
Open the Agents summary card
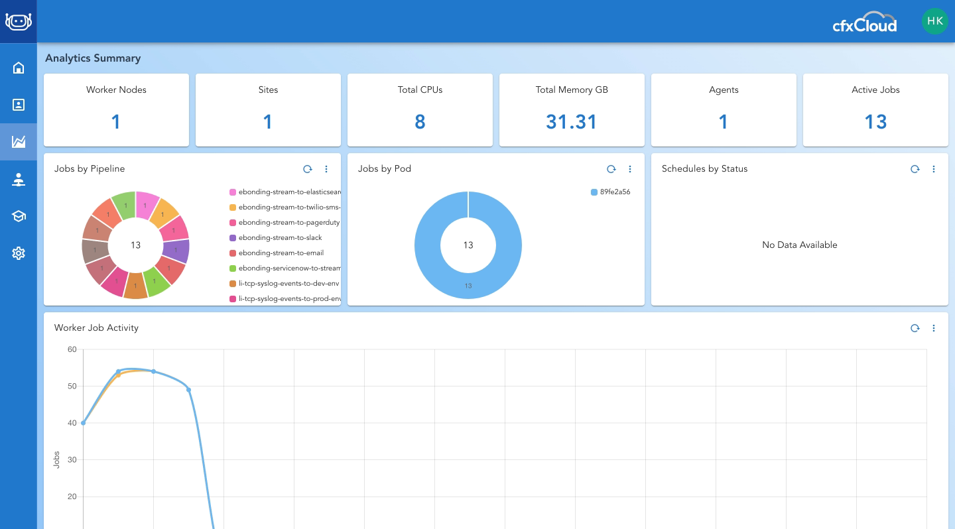(x=724, y=110)
